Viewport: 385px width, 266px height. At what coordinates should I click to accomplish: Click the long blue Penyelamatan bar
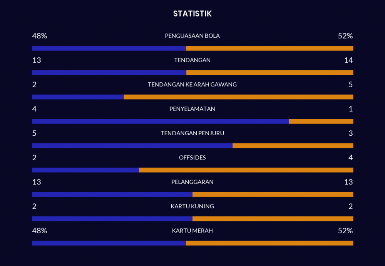coord(160,121)
